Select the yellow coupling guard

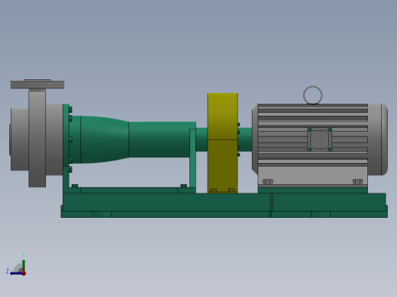(223, 143)
